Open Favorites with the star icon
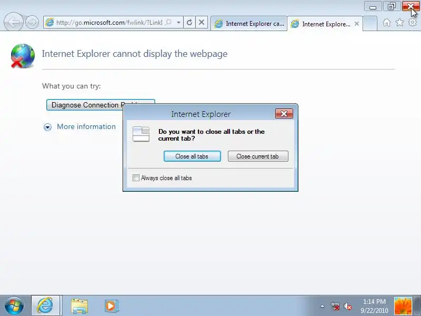 coord(400,22)
